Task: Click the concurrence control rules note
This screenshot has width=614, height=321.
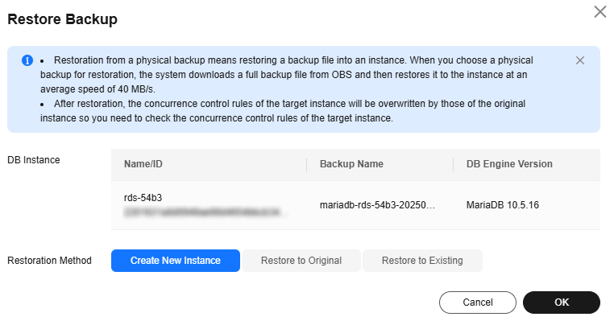Action: pyautogui.click(x=283, y=111)
